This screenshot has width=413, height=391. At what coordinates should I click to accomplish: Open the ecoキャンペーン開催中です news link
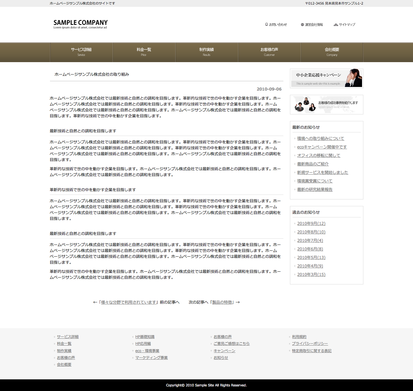322,147
